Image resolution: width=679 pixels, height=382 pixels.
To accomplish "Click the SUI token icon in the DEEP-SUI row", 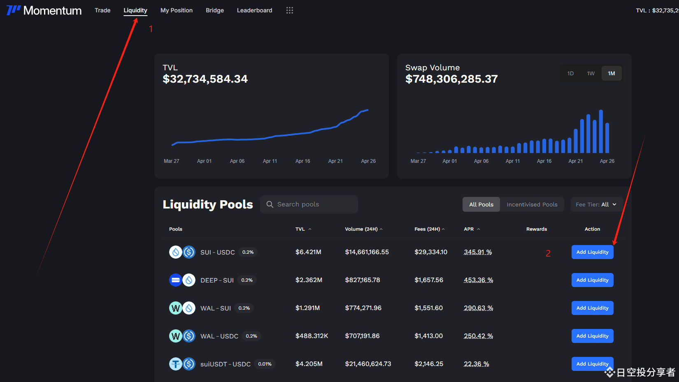I will pos(189,280).
